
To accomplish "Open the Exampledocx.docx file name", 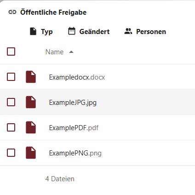I will tap(77, 77).
